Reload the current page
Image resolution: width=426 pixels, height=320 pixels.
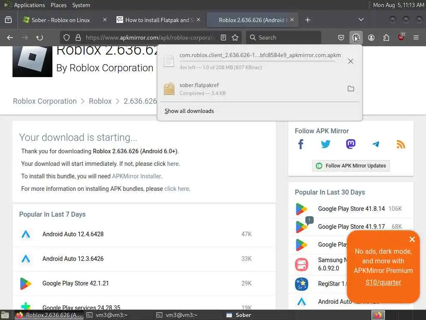40,37
